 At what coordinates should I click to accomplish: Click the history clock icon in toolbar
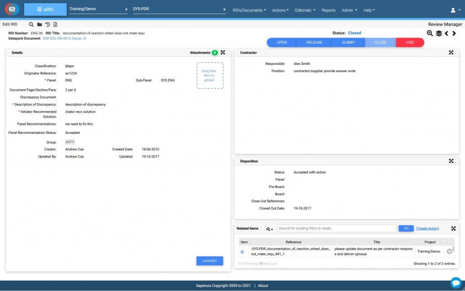pyautogui.click(x=47, y=25)
